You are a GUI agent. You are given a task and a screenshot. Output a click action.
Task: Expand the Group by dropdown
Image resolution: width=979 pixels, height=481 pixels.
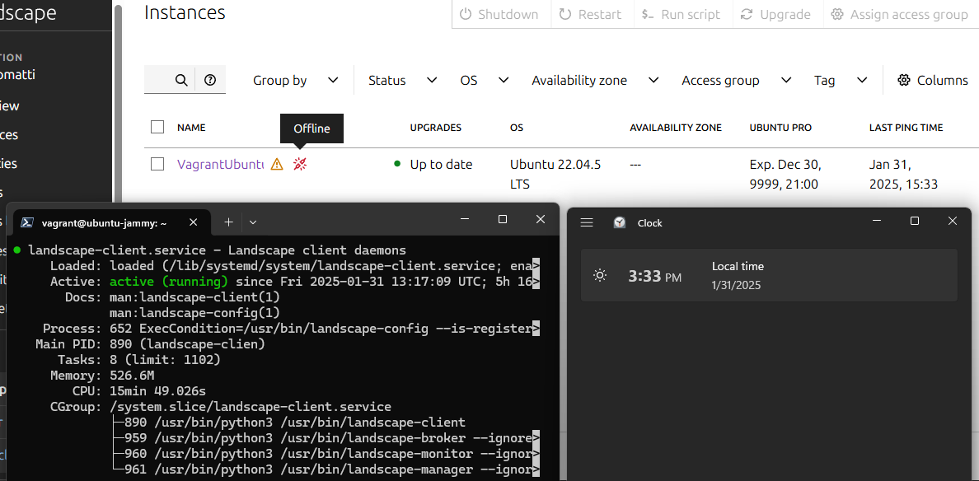[295, 80]
